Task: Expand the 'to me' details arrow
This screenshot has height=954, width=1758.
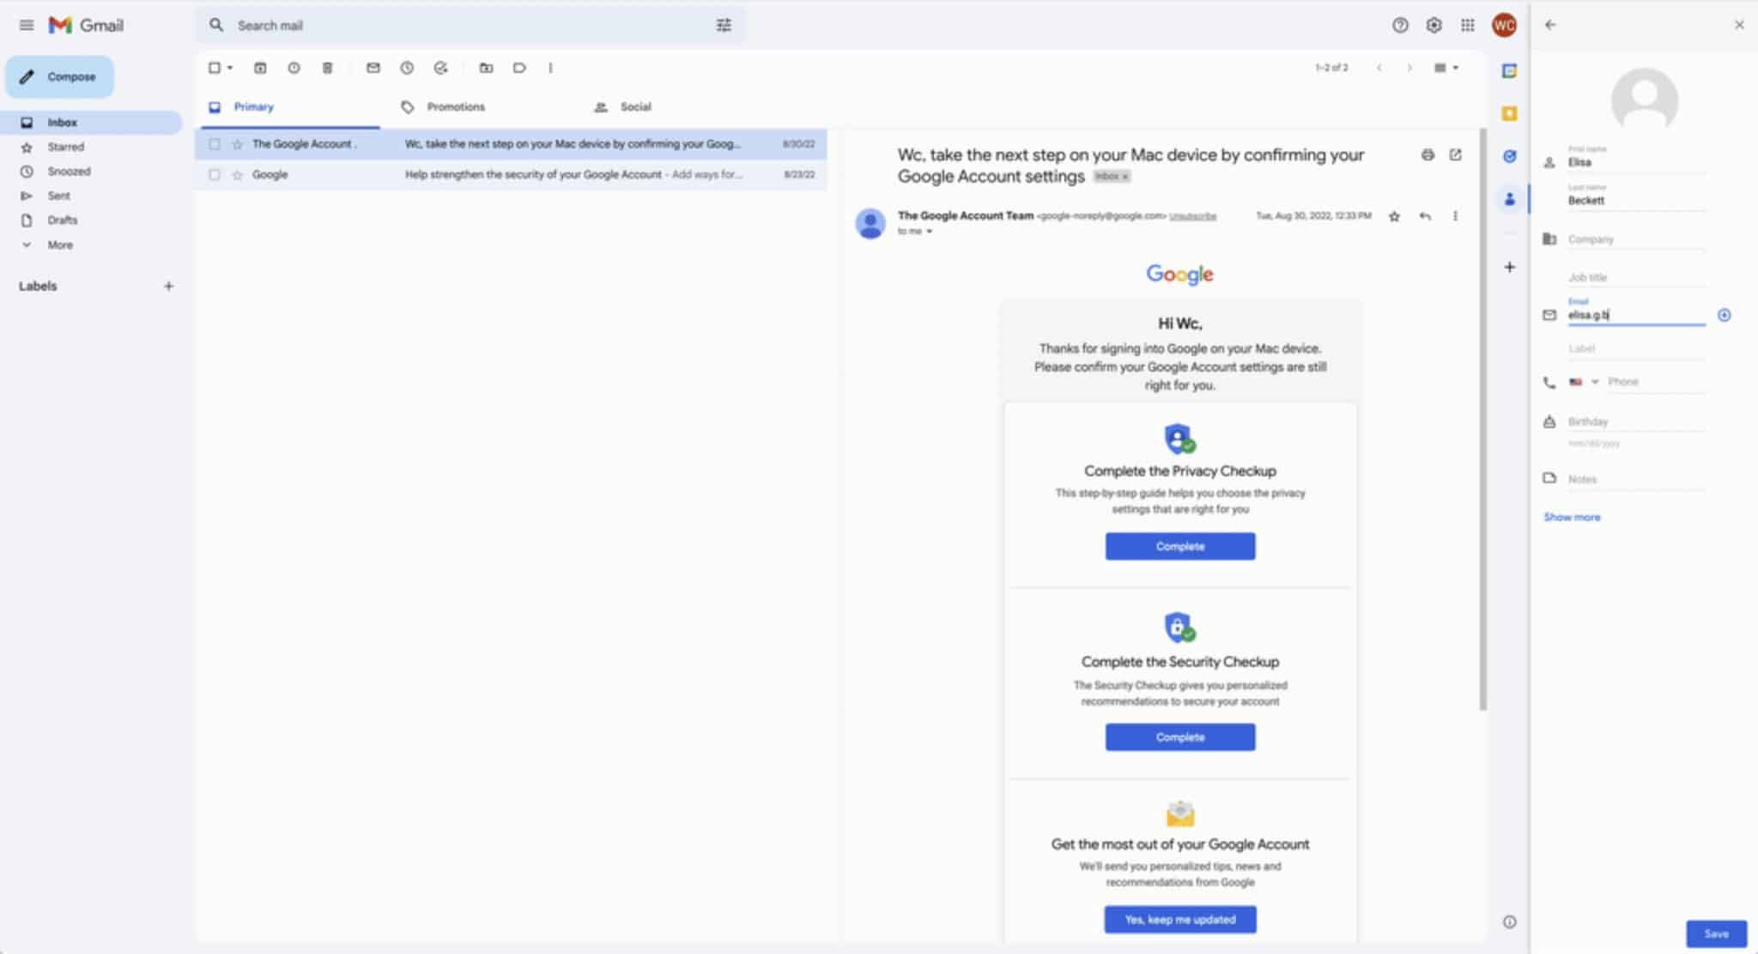Action: pyautogui.click(x=929, y=232)
